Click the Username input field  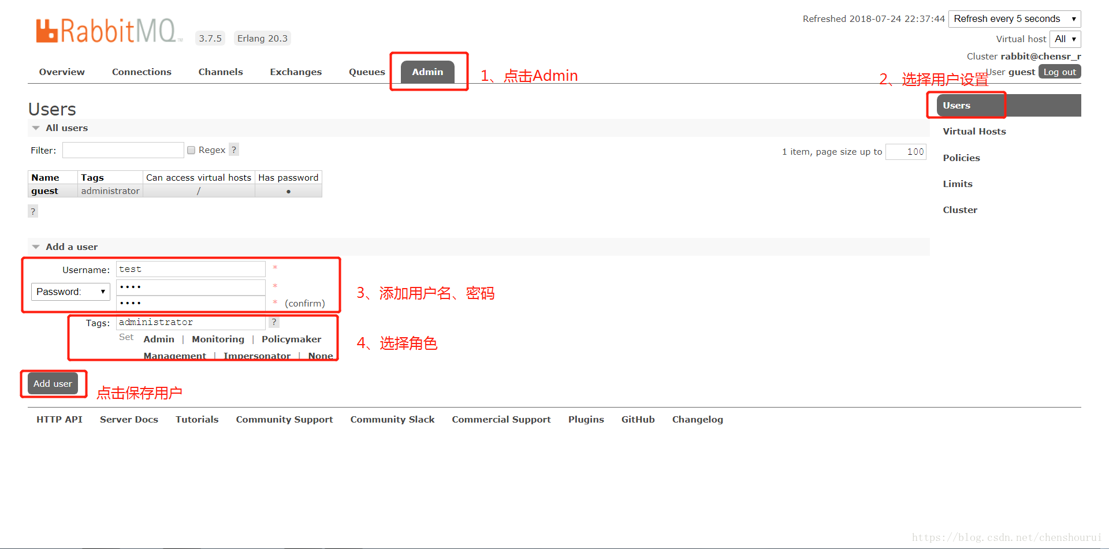(x=191, y=270)
